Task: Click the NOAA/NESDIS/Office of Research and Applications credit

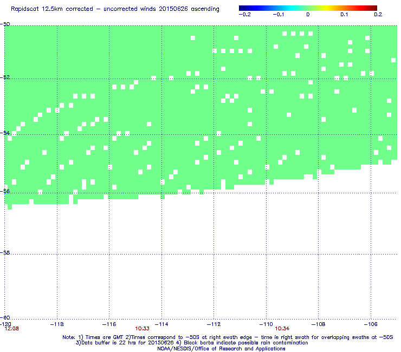Action: (221, 349)
